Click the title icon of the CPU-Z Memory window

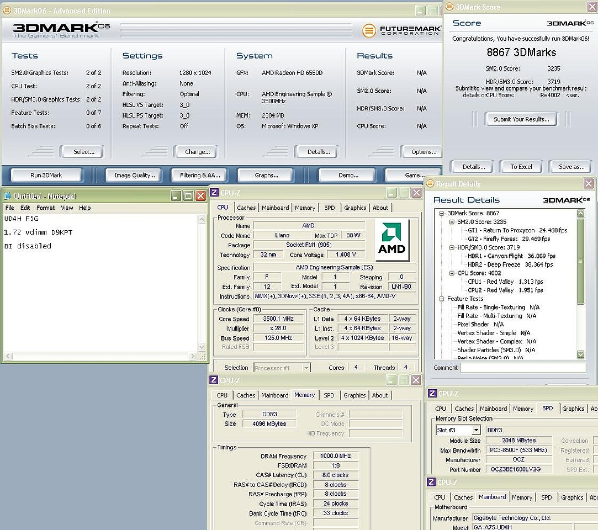pyautogui.click(x=214, y=380)
